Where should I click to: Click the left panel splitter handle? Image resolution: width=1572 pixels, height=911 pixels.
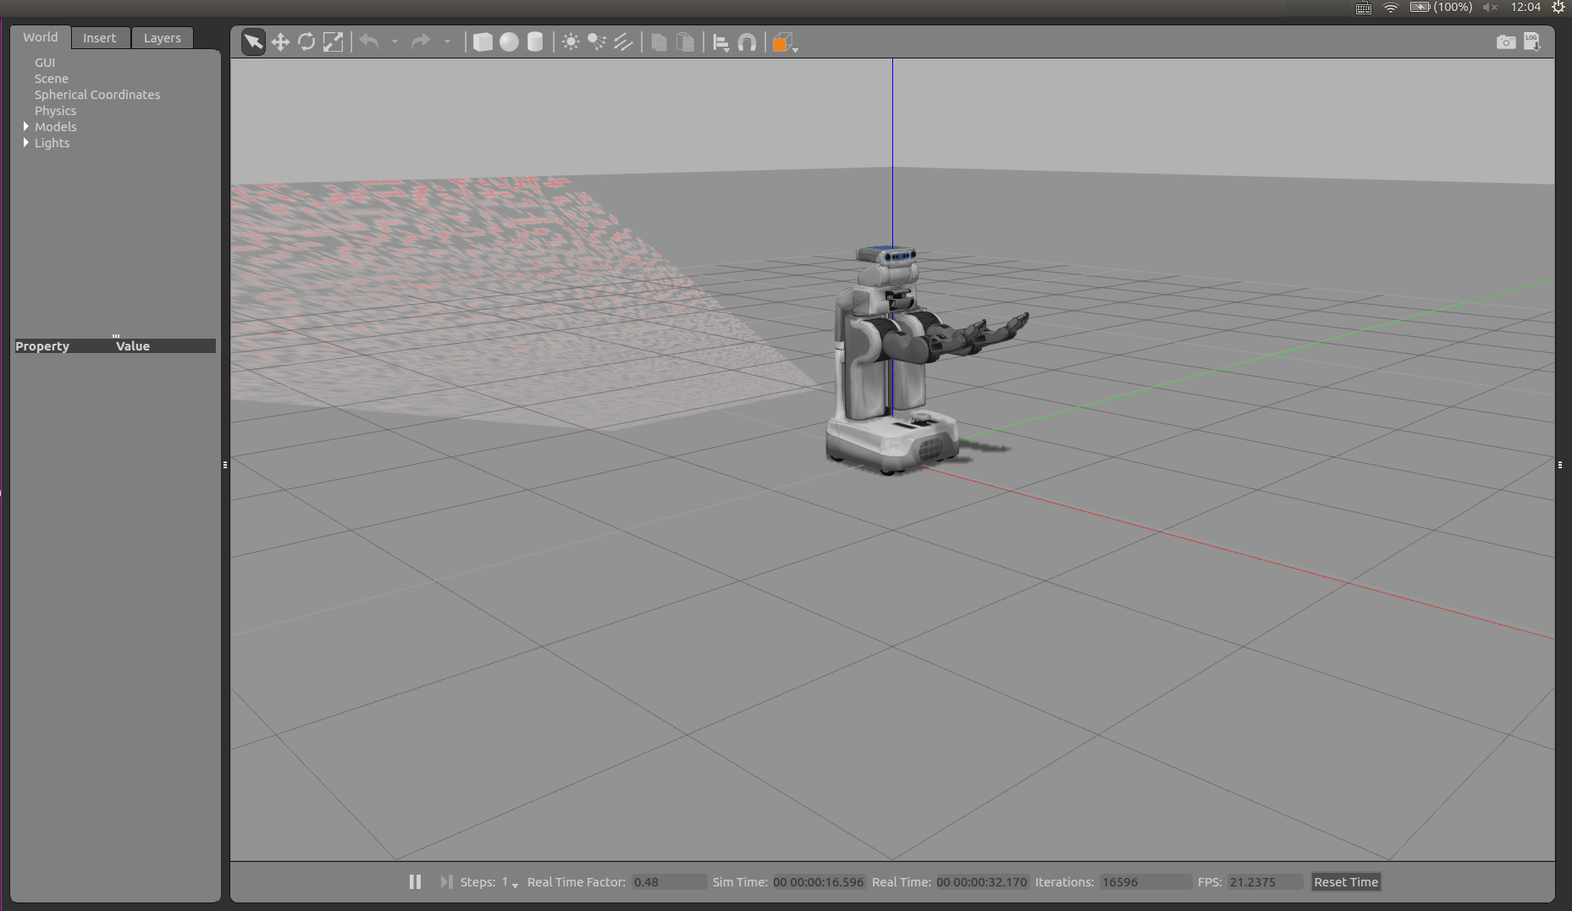tap(225, 465)
